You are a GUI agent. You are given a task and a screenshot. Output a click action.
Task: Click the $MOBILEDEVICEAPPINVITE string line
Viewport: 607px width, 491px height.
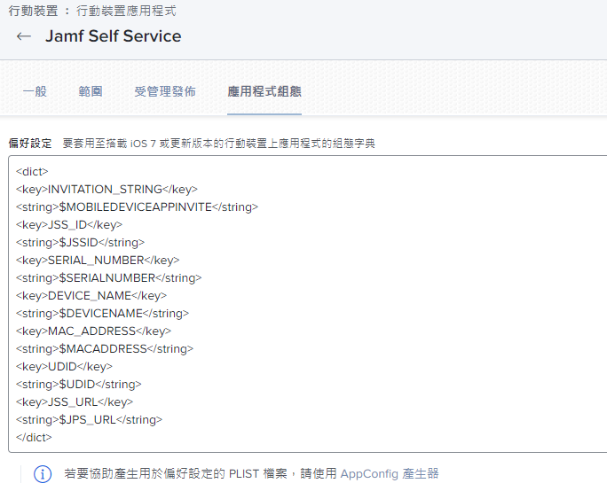tap(137, 207)
